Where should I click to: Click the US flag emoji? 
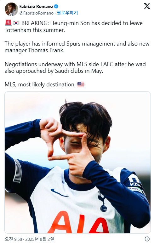81,84
